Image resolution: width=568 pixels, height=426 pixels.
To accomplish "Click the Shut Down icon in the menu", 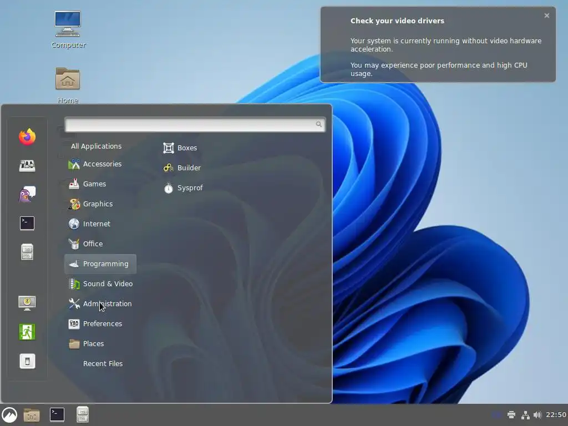I will [x=27, y=361].
